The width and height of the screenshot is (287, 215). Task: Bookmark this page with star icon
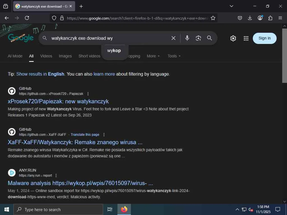(x=213, y=18)
